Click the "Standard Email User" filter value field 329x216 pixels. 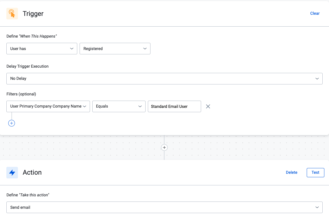174,106
